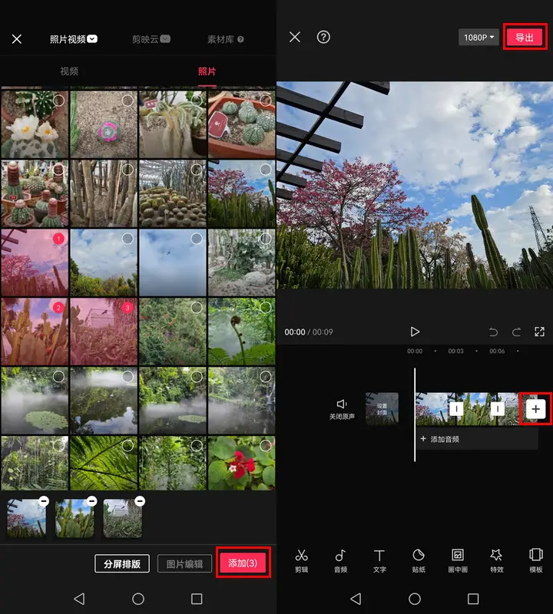
Task: Select the white flowering cactus photo
Action: tap(35, 124)
